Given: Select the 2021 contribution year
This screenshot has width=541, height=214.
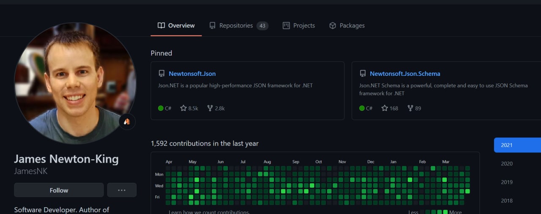Looking at the screenshot, I should pyautogui.click(x=517, y=145).
